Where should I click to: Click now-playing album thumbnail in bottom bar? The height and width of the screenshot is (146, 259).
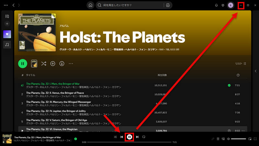point(7,139)
